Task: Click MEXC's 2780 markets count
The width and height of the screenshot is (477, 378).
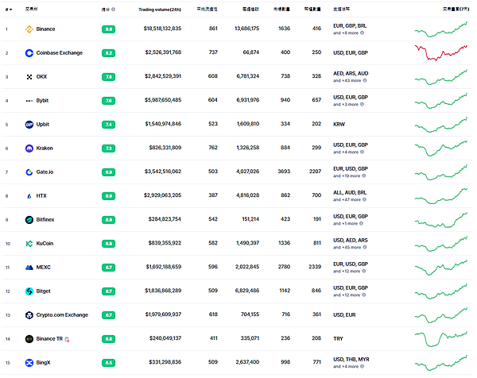Action: pos(284,267)
